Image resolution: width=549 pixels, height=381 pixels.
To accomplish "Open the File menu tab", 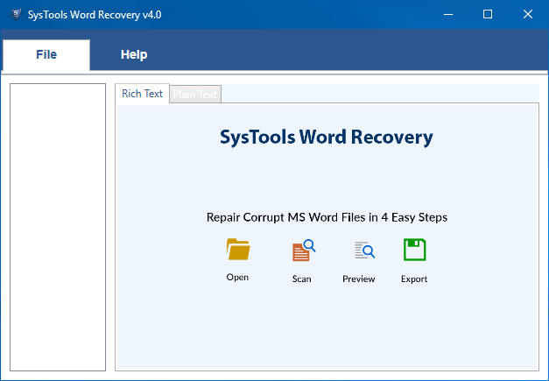I will pos(46,54).
